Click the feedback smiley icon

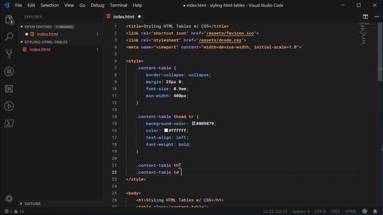pos(364,211)
